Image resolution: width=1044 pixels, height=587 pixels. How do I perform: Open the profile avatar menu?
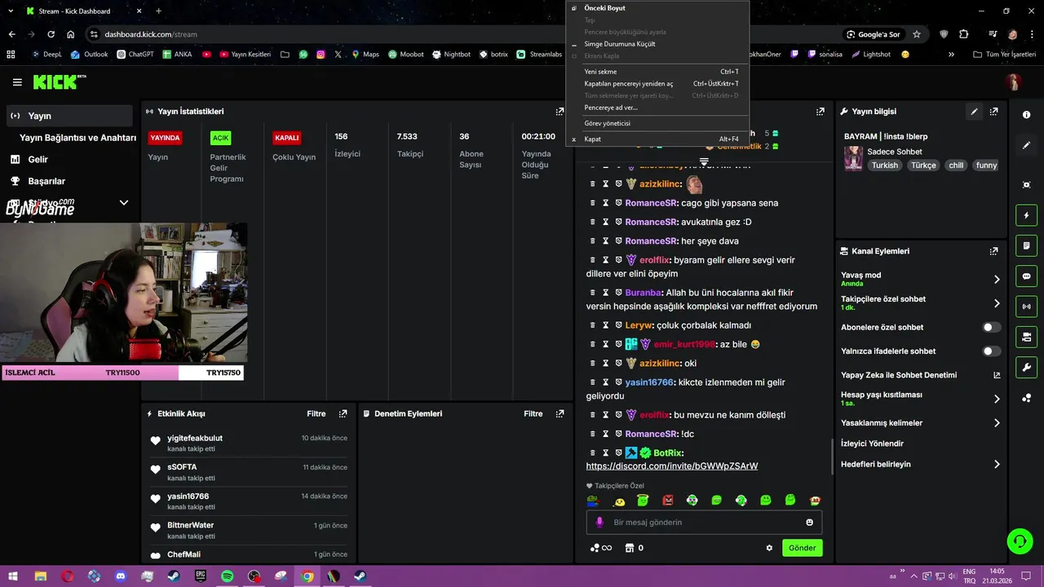pos(1013,82)
